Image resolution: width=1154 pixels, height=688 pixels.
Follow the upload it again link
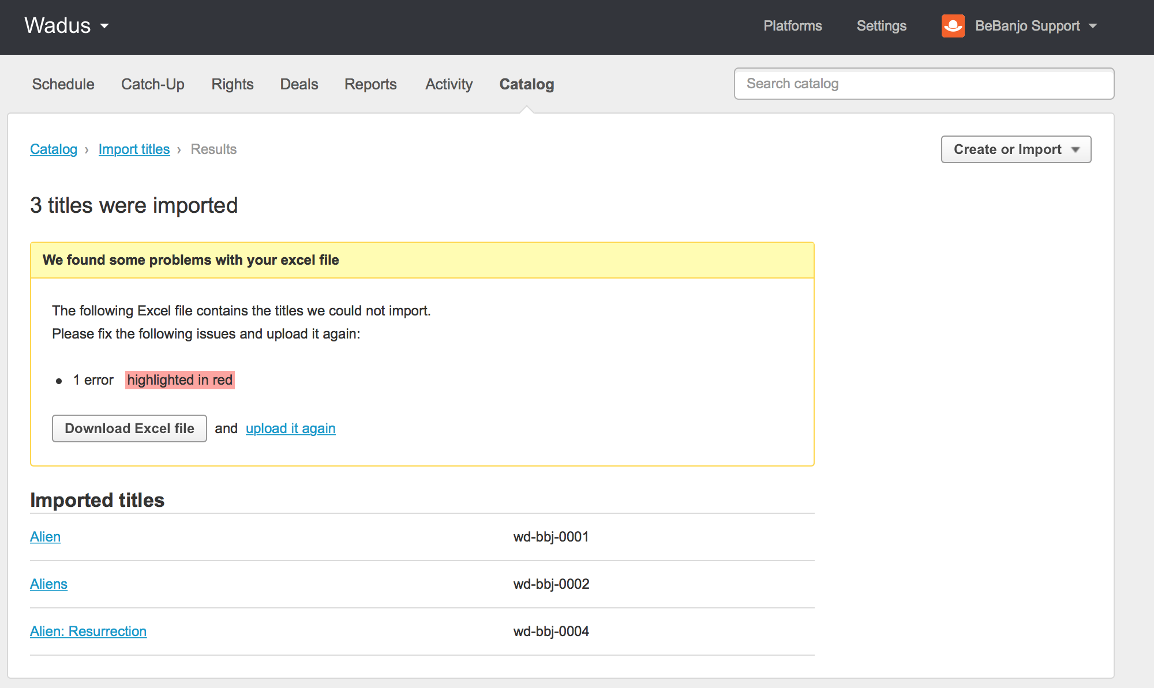(x=290, y=428)
